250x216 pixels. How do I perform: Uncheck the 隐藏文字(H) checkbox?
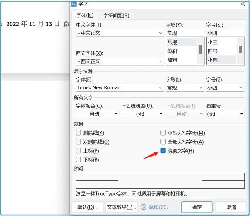click(163, 150)
